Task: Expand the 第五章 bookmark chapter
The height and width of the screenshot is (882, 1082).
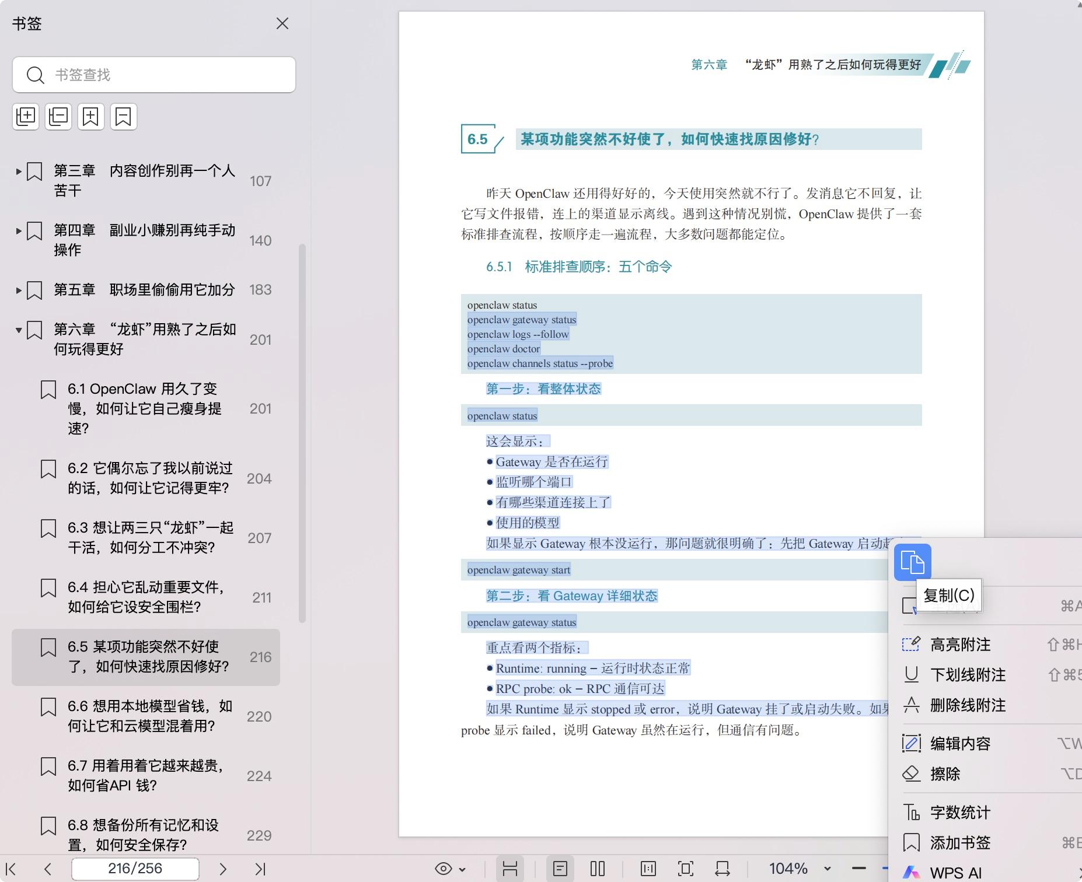Action: 19,290
